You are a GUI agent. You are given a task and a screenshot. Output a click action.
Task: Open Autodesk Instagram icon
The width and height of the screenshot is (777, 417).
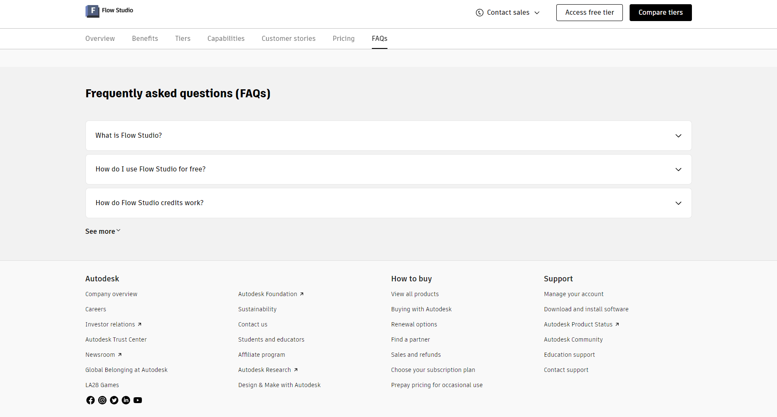click(x=102, y=400)
